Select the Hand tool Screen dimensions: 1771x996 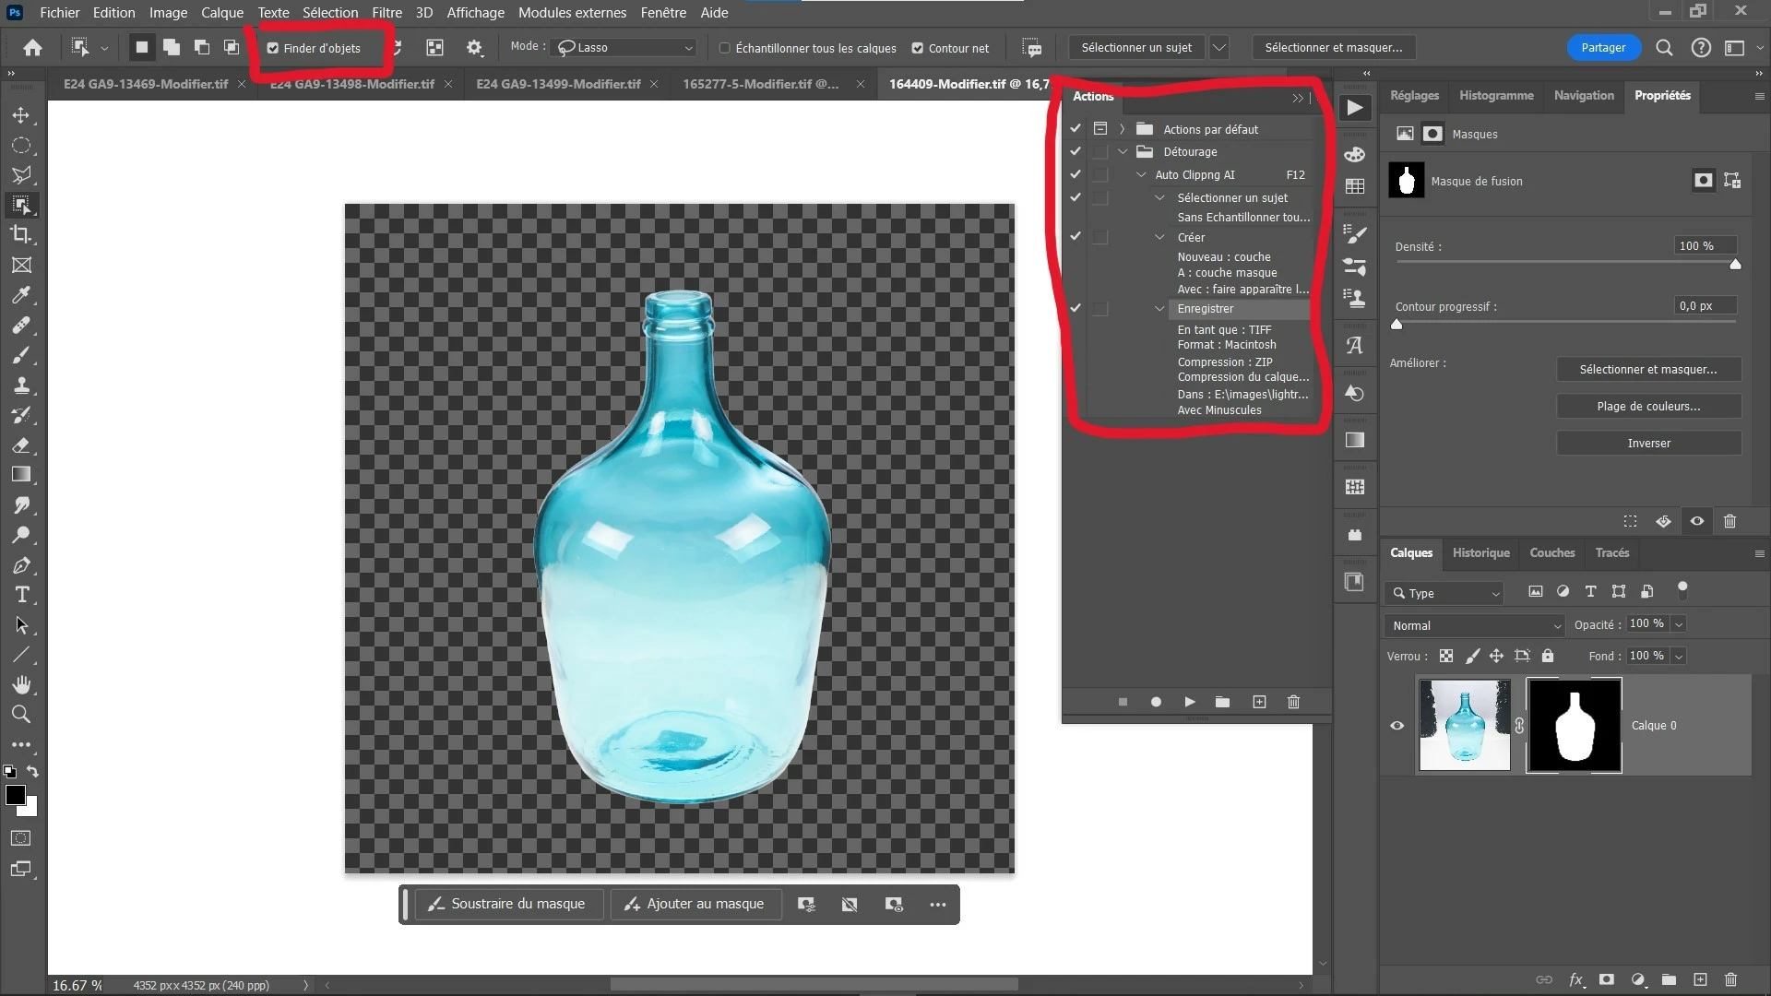point(21,684)
